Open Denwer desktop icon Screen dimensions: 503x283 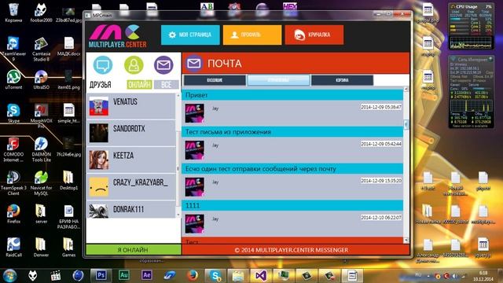click(x=41, y=247)
